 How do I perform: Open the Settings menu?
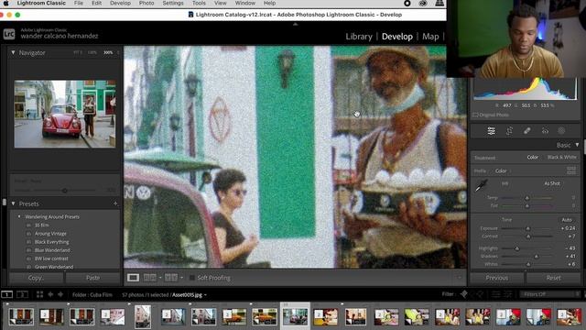(173, 3)
